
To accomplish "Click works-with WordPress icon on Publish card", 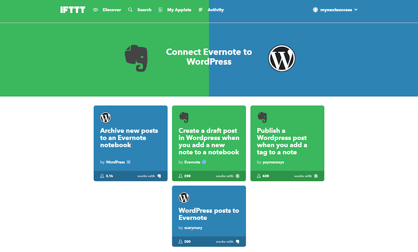I will [x=316, y=176].
